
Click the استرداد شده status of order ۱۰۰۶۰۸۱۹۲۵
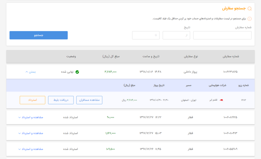click(71, 117)
